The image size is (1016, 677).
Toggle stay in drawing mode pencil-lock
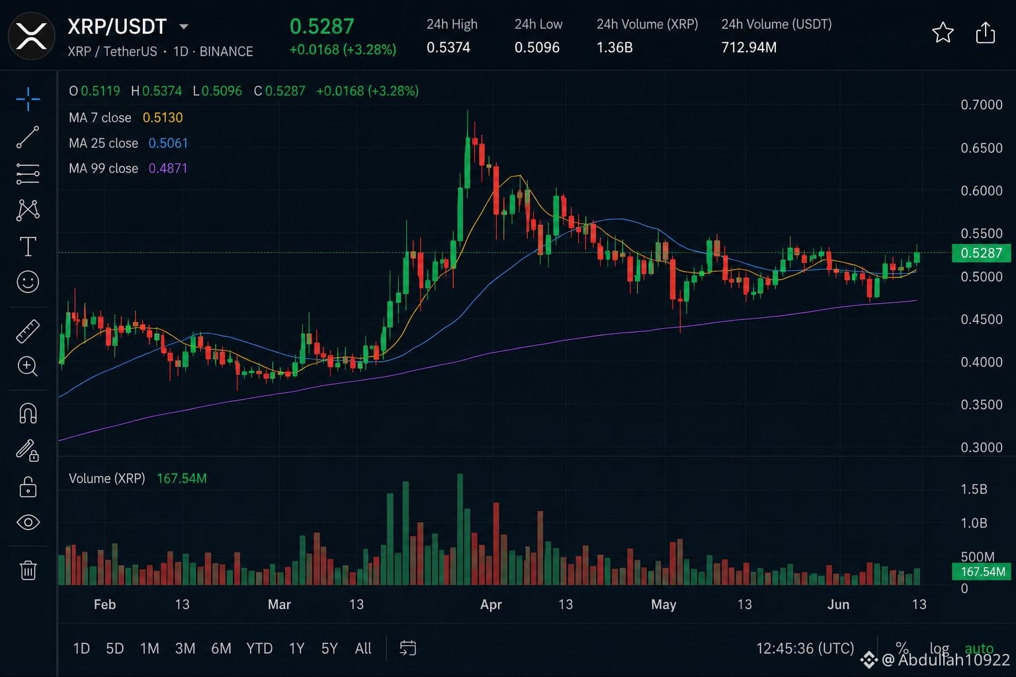pos(28,451)
